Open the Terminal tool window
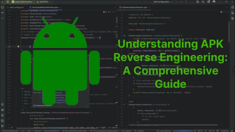Viewport: 235px width, 132px height. click(2, 121)
